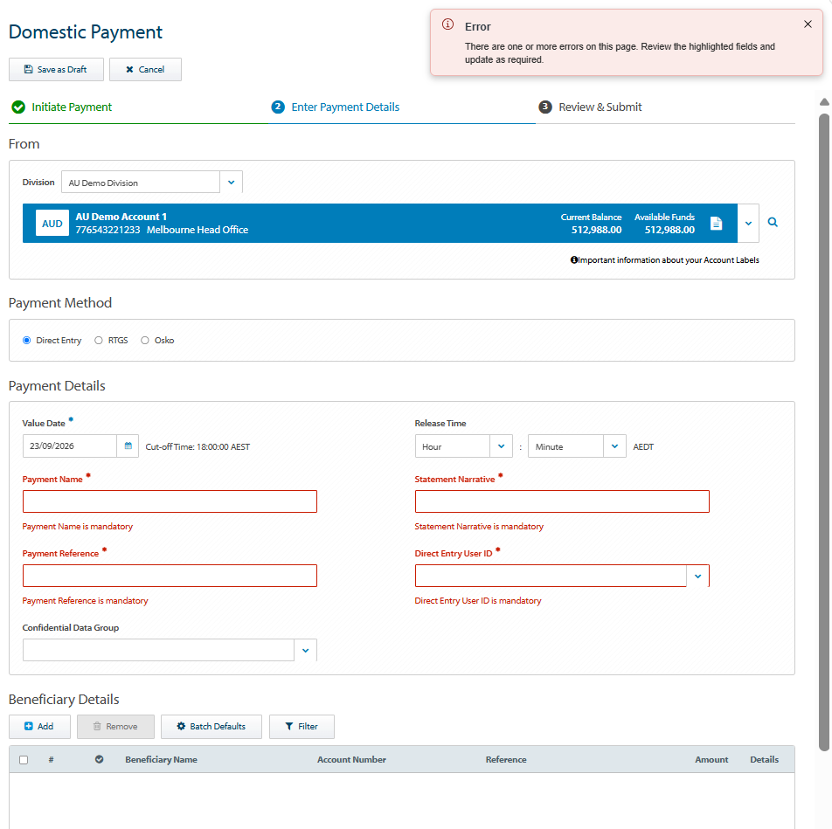
Task: Click the AUD currency badge
Action: [x=52, y=224]
